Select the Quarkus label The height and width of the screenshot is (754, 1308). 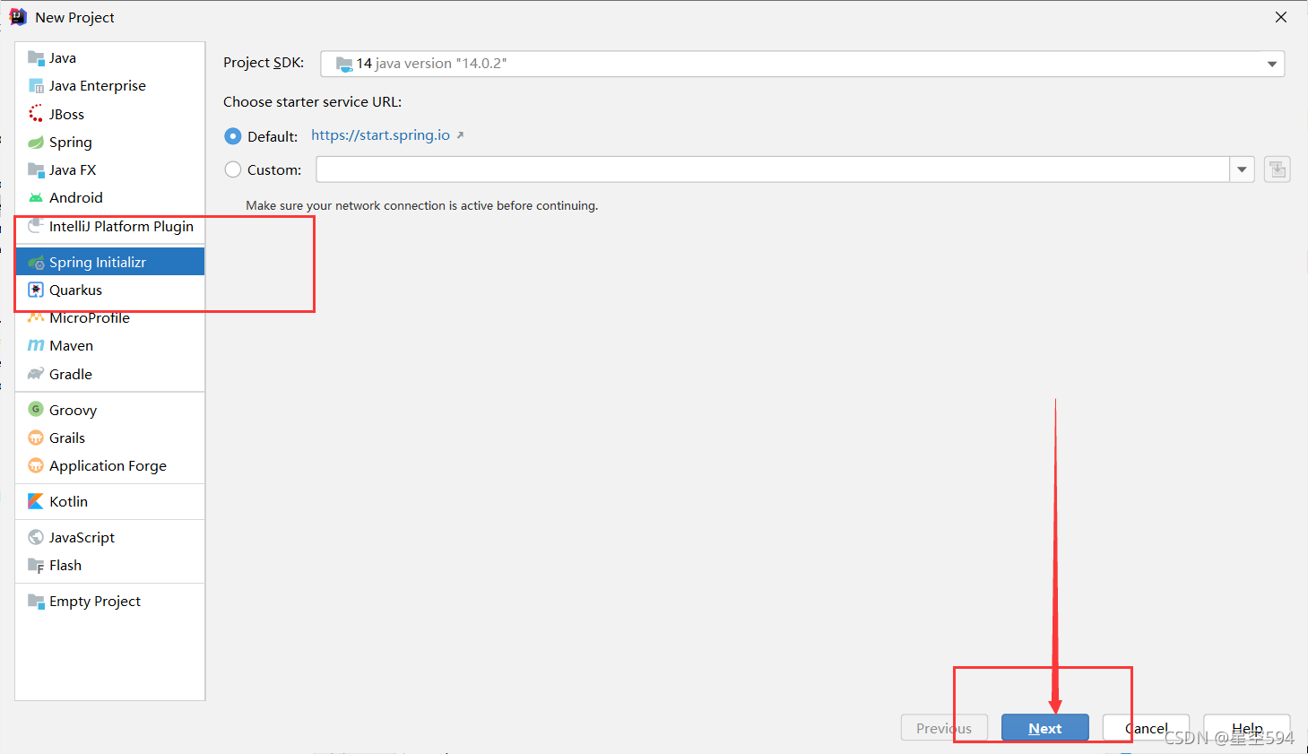coord(76,290)
